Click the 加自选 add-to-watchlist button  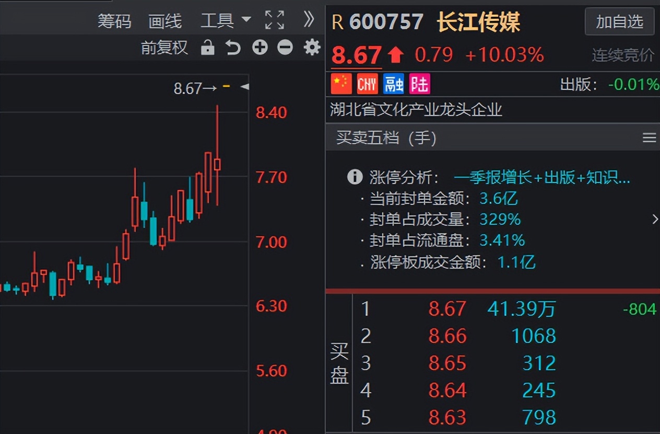pos(619,22)
